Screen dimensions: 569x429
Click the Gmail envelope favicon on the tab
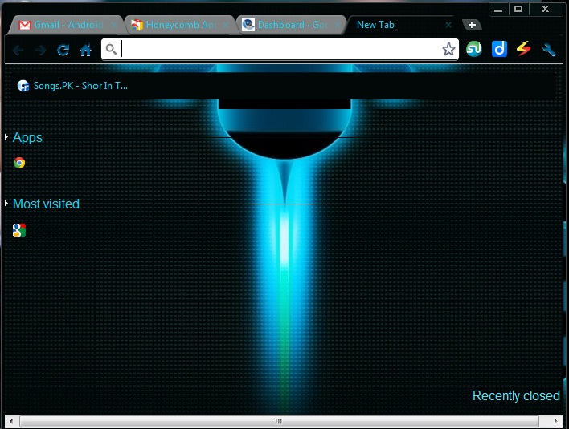(x=25, y=26)
